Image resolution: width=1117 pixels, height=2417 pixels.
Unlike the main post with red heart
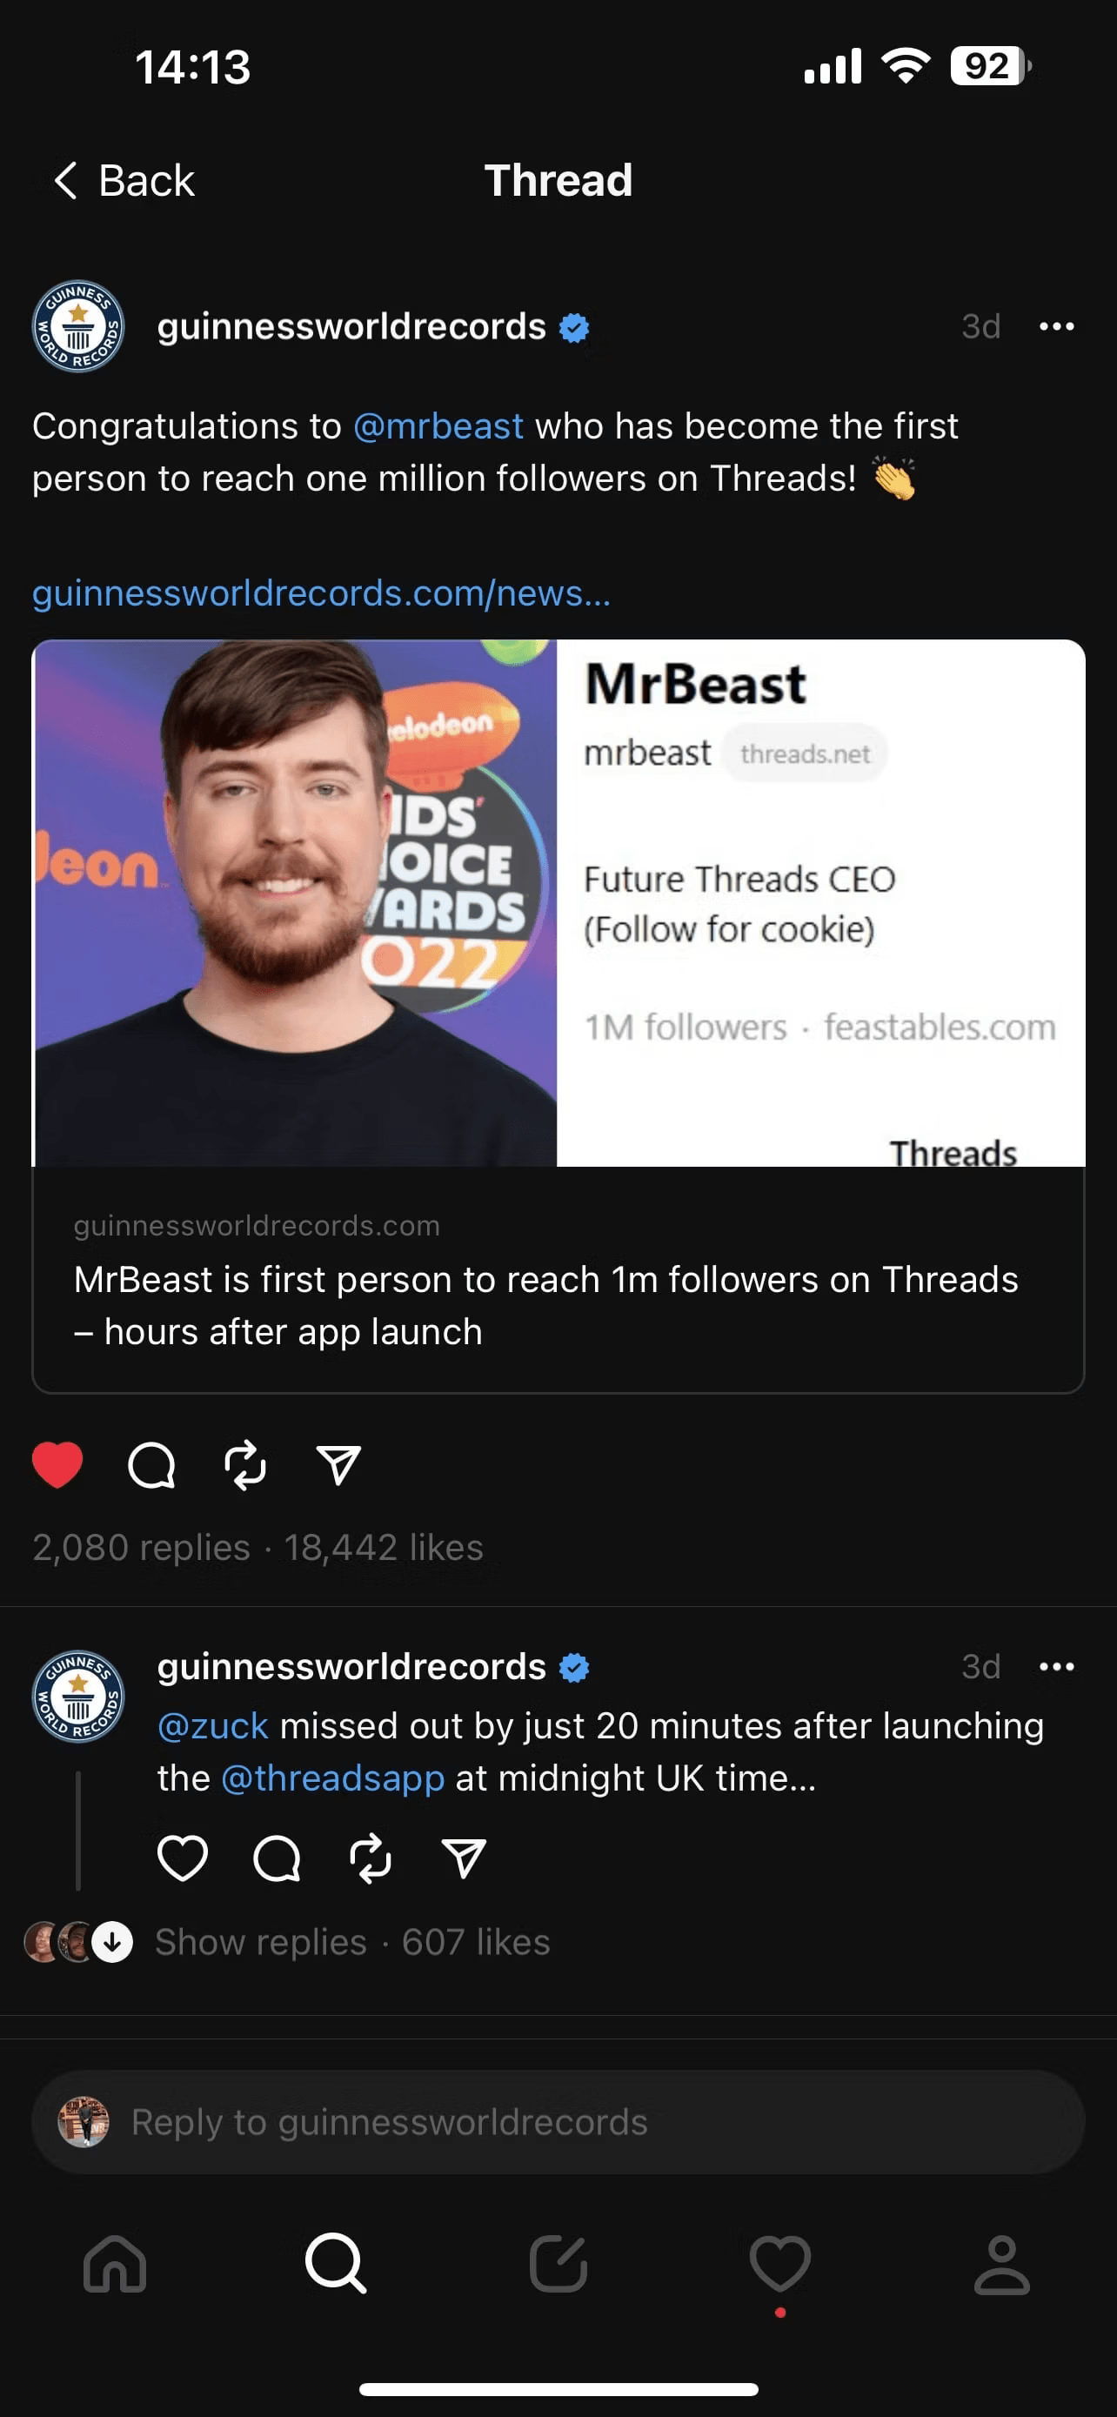pyautogui.click(x=57, y=1463)
